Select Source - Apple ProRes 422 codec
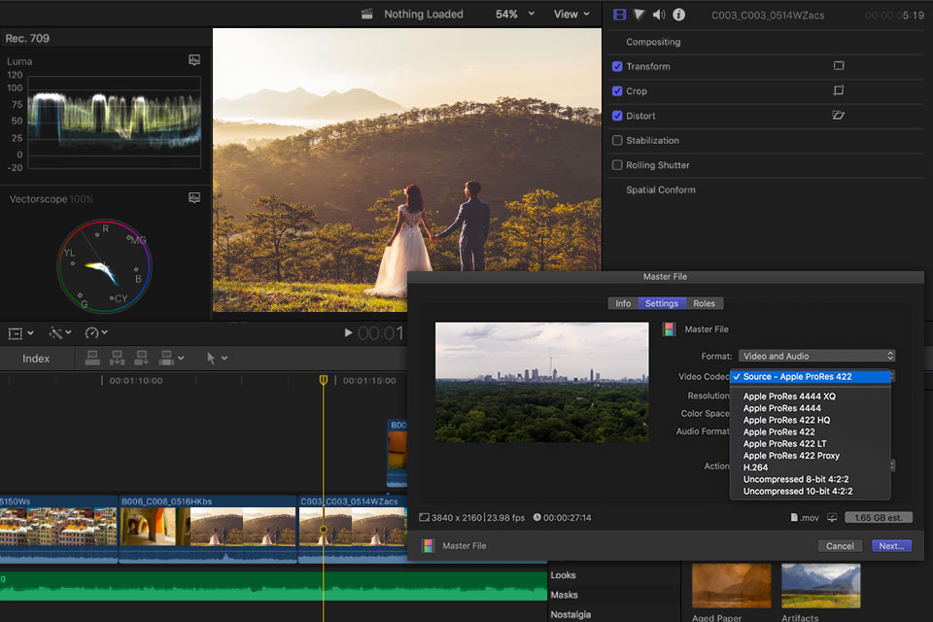The image size is (933, 622). [811, 377]
